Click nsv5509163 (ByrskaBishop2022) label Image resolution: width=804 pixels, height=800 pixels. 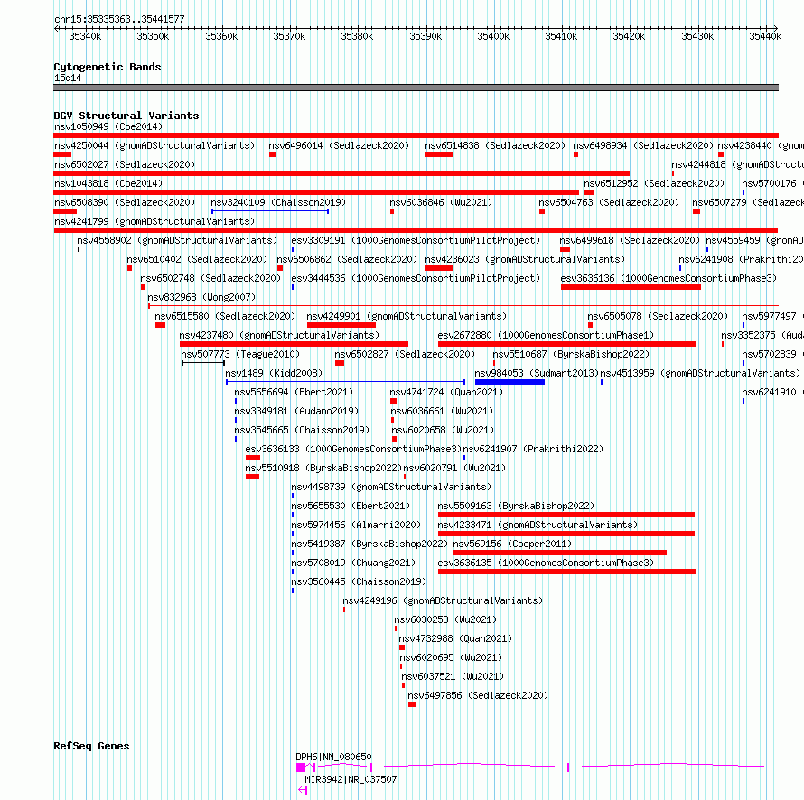pyautogui.click(x=516, y=506)
